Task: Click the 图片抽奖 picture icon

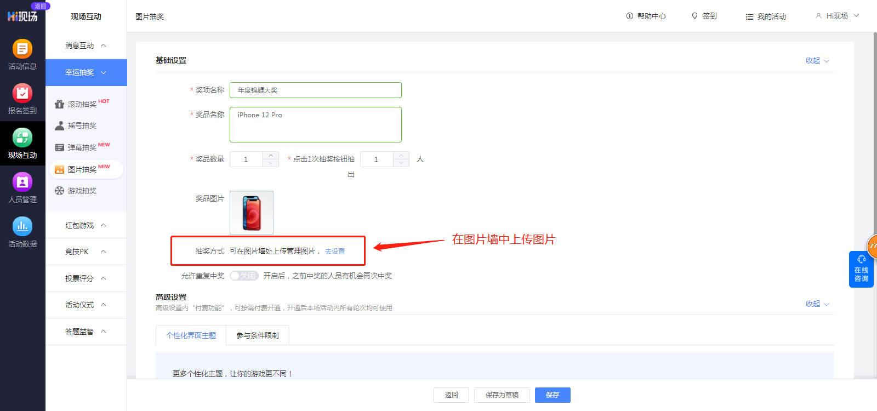Action: tap(59, 169)
